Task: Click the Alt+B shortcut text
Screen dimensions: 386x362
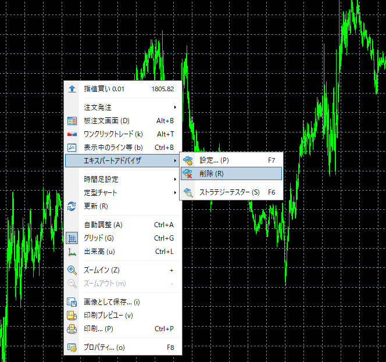Action: (165, 121)
